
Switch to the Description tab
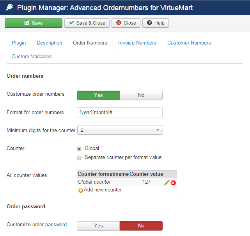click(50, 43)
